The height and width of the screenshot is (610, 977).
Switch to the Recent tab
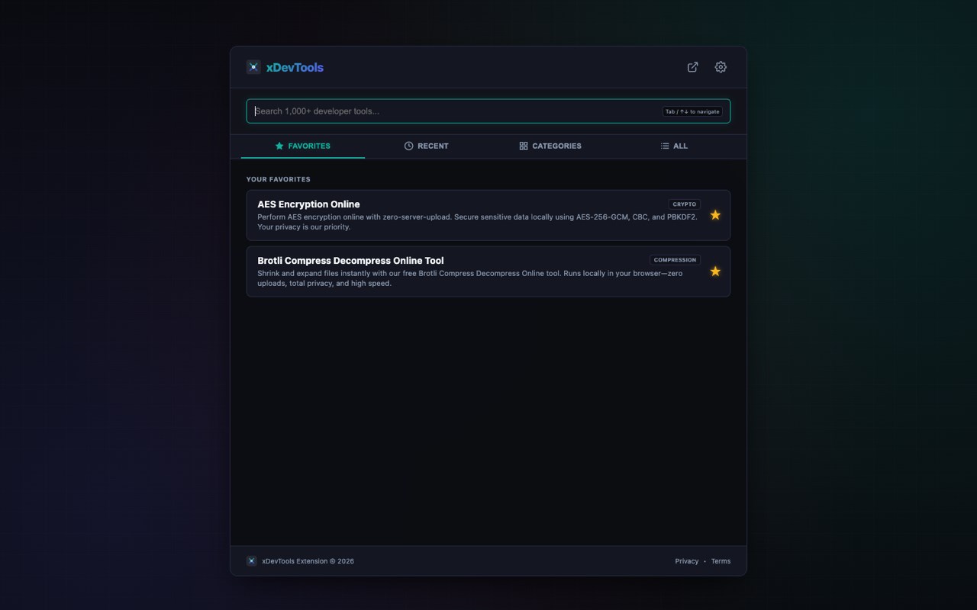tap(427, 146)
